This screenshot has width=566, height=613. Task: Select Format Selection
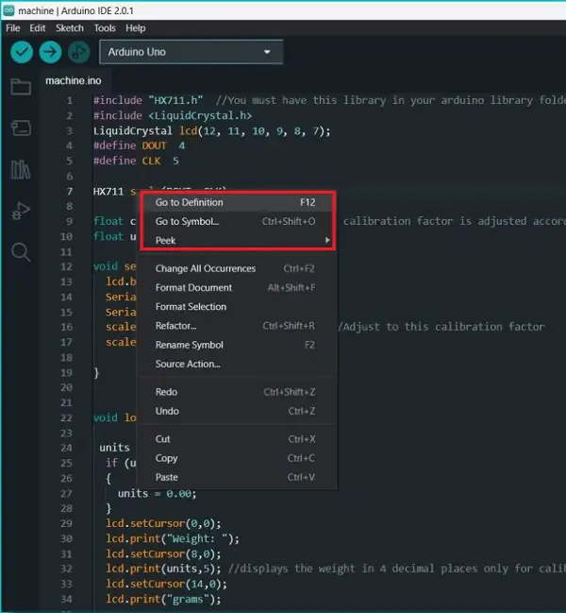point(238,307)
